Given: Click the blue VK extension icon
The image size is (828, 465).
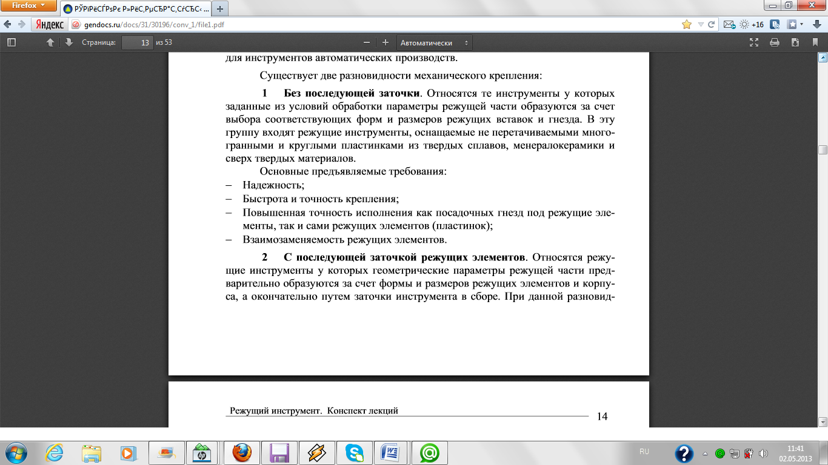Looking at the screenshot, I should pyautogui.click(x=775, y=25).
